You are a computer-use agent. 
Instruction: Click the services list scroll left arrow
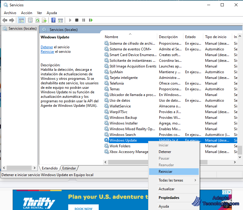[x=105, y=162]
